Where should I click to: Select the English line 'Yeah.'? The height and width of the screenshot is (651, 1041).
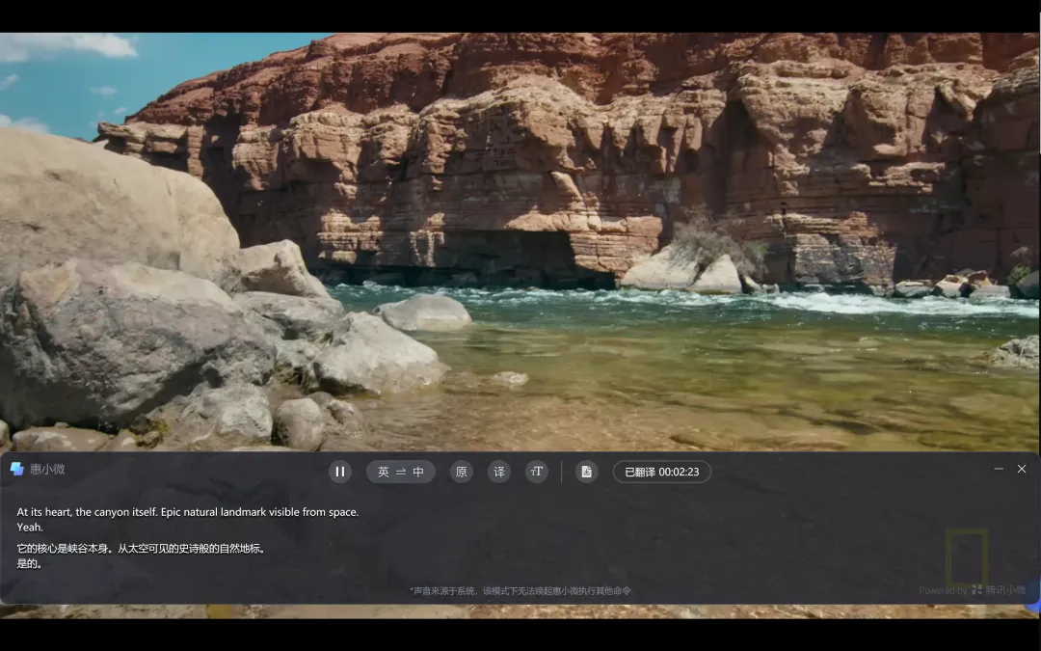pyautogui.click(x=30, y=528)
